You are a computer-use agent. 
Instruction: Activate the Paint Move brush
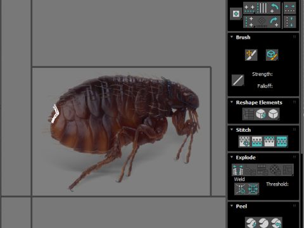251,55
